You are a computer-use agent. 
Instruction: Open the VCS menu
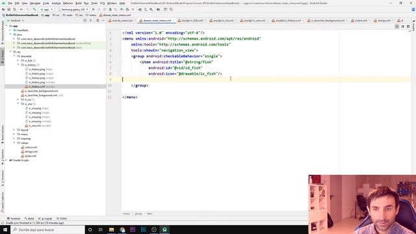(x=103, y=3)
